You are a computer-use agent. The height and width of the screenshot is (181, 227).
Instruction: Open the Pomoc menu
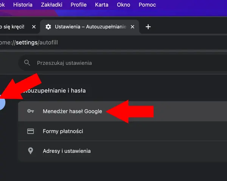(x=147, y=5)
